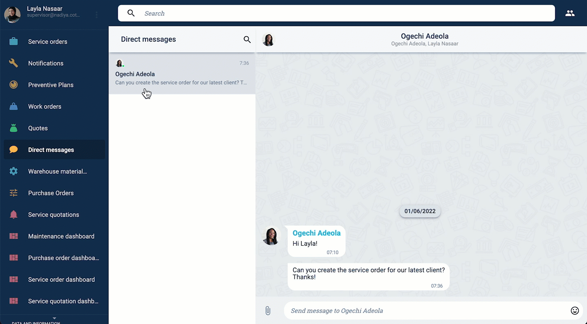
Task: Open Work orders using its bag icon
Action: 13,107
